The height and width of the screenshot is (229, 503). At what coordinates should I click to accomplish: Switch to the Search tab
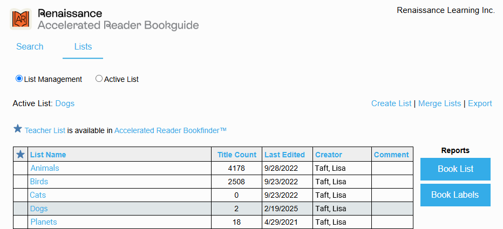[x=30, y=47]
